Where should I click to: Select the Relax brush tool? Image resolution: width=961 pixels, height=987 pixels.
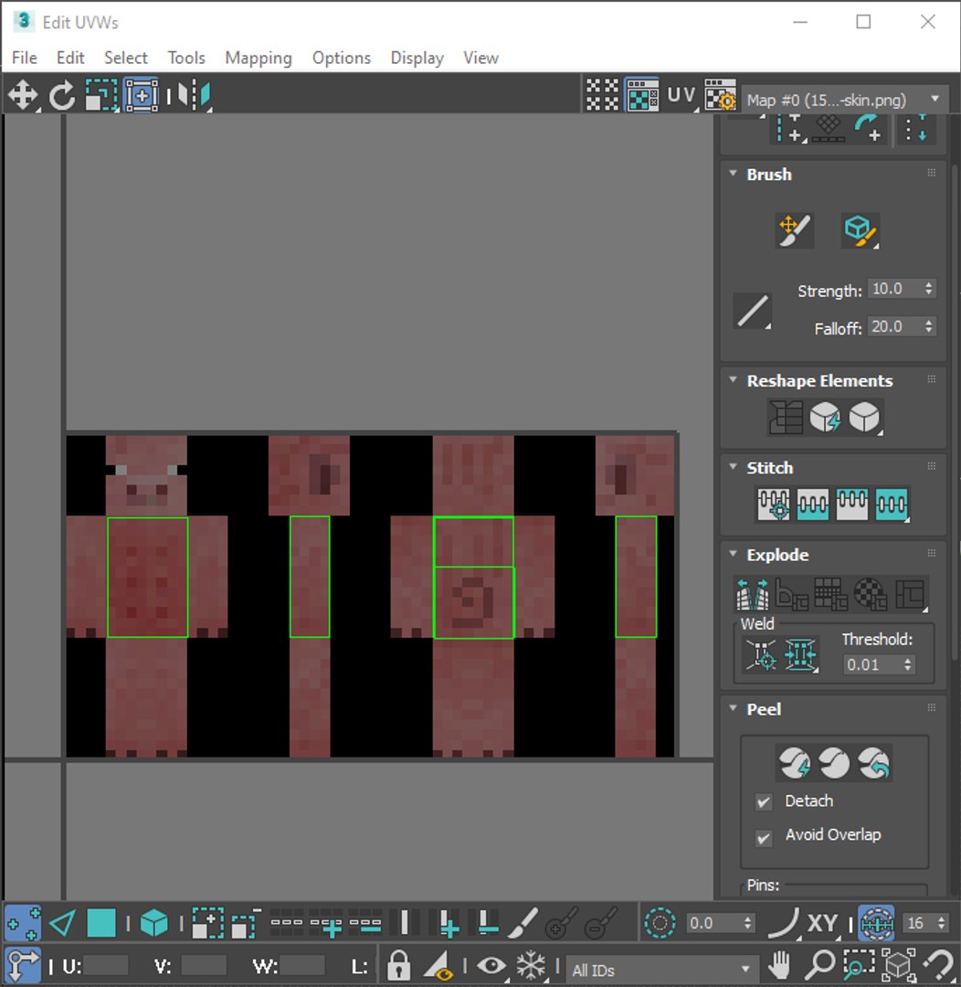click(x=860, y=230)
